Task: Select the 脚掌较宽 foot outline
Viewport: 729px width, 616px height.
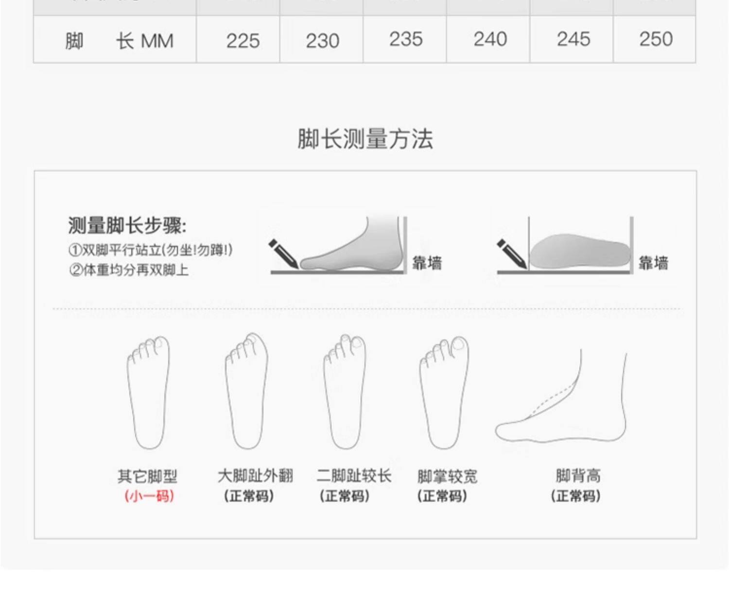Action: coord(444,392)
